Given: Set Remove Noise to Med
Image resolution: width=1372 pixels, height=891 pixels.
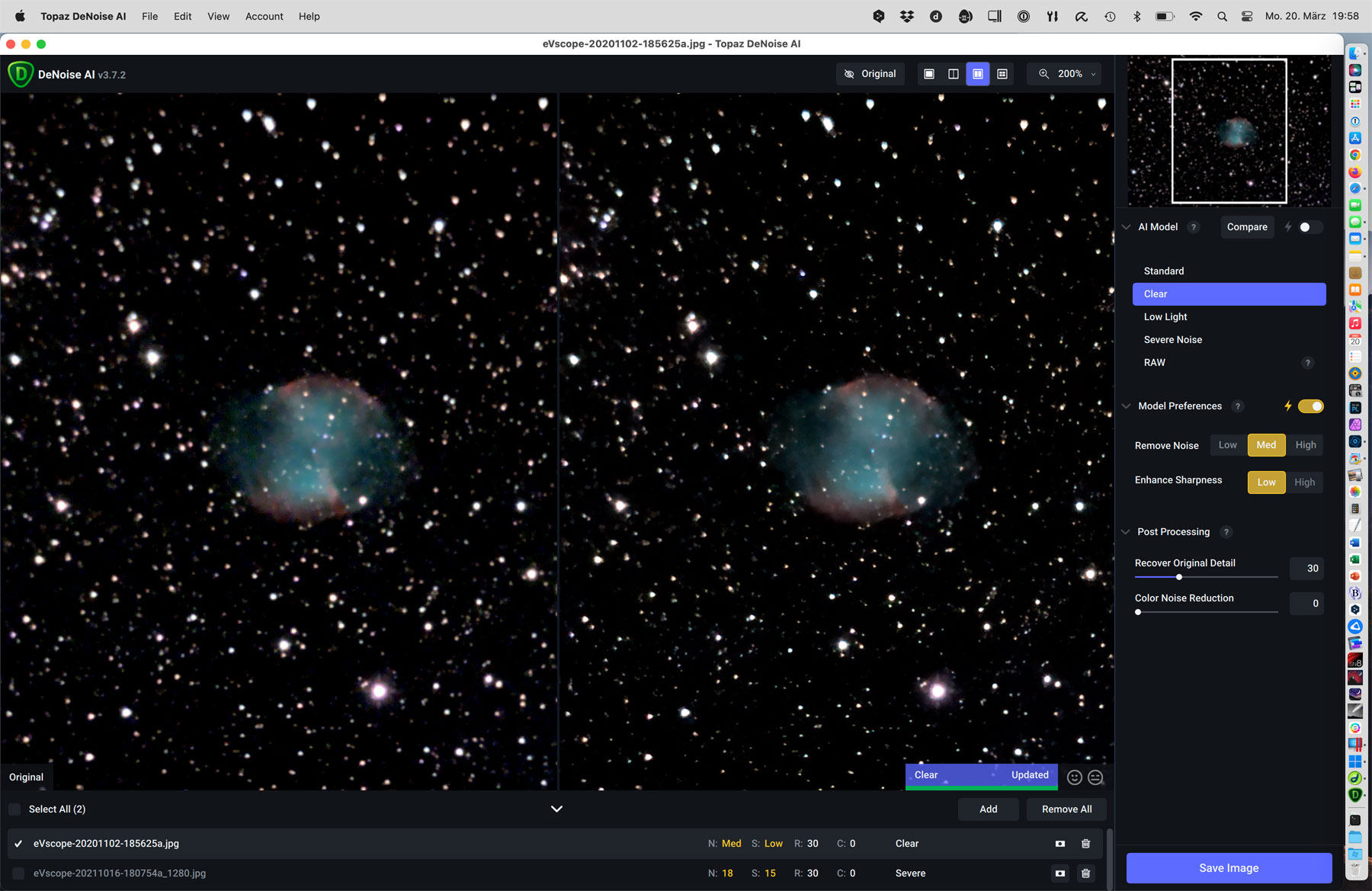Looking at the screenshot, I should (1266, 445).
